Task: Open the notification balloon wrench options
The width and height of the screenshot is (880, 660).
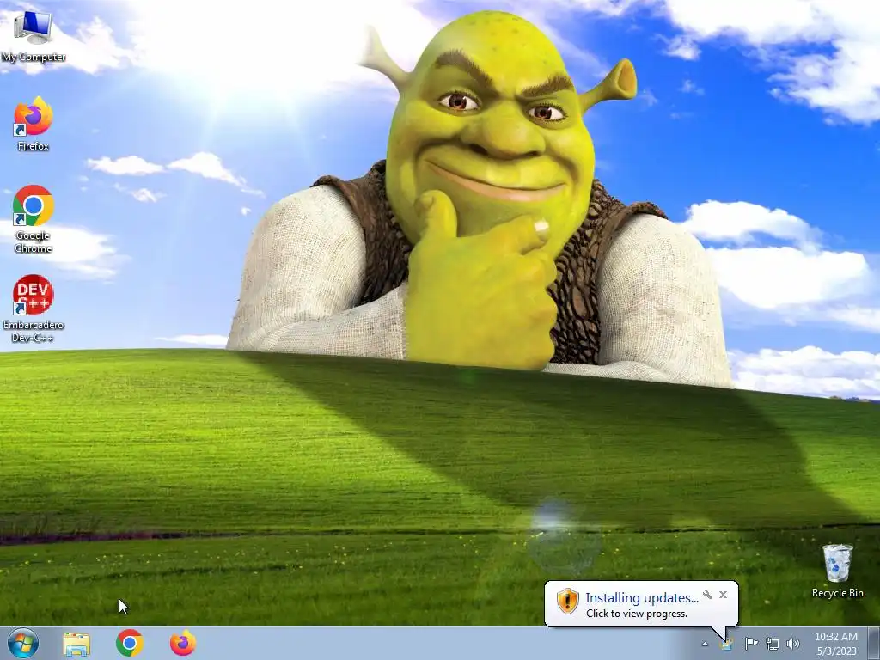Action: click(707, 595)
